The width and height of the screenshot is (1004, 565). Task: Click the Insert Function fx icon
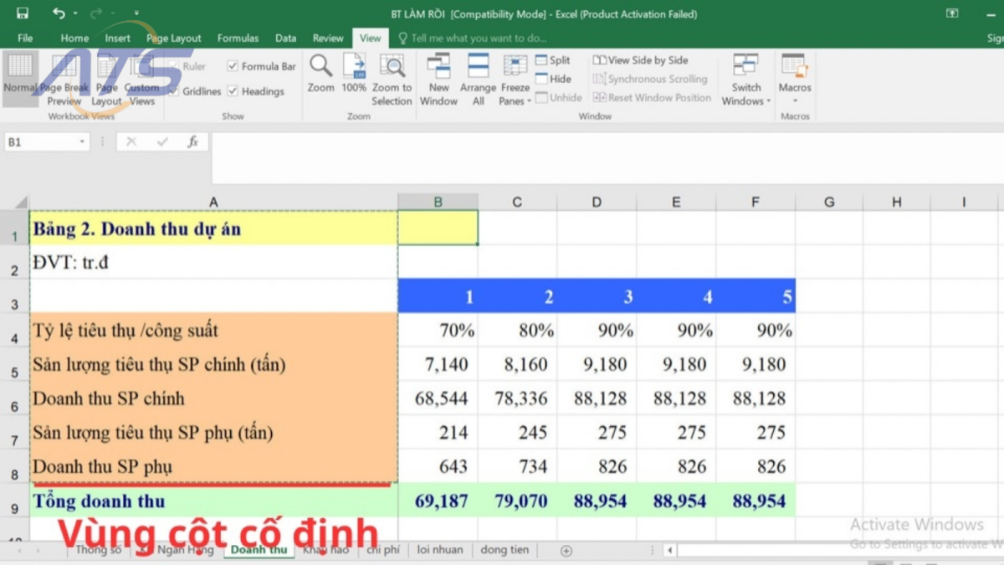pyautogui.click(x=194, y=141)
